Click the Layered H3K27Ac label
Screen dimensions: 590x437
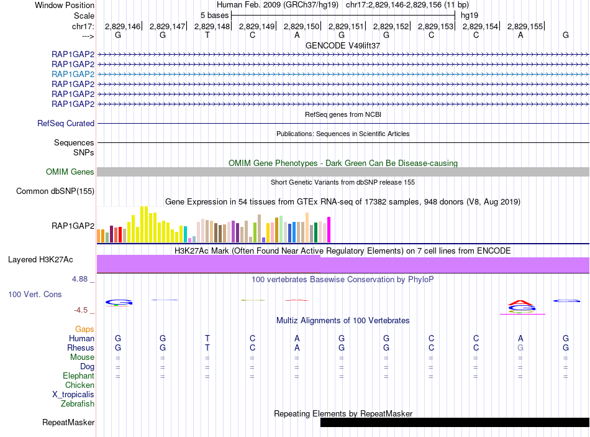[x=40, y=260]
